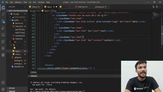Click src in the breadcrumb

point(38,11)
